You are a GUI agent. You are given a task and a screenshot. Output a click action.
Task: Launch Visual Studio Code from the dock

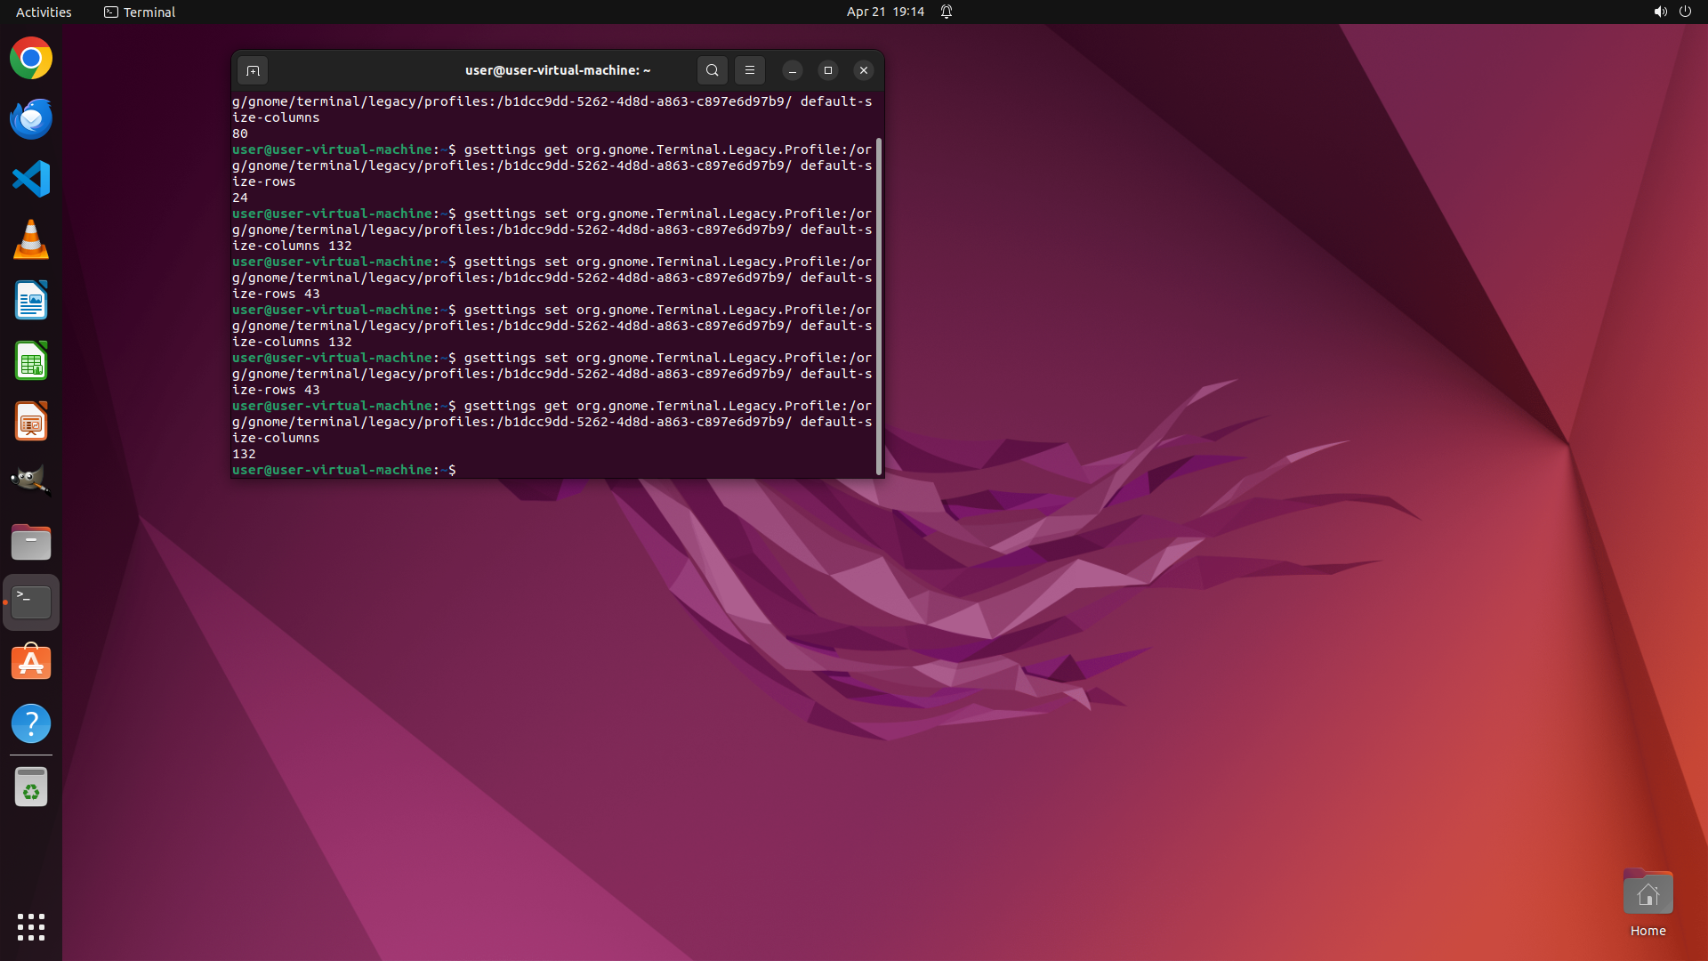(31, 179)
